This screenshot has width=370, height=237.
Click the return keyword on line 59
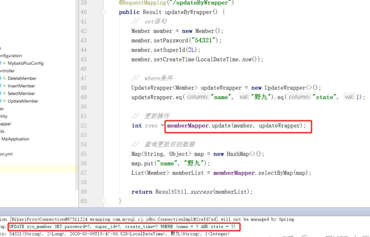(142, 192)
